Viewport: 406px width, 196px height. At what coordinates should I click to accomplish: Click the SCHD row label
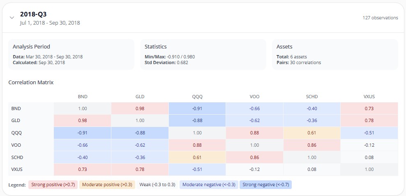coord(17,157)
